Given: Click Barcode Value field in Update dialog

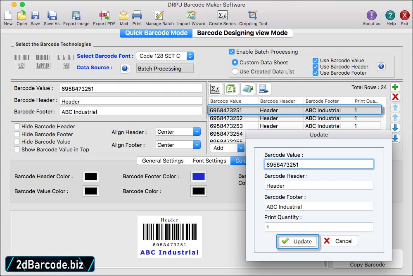Looking at the screenshot, I should click(319, 165).
